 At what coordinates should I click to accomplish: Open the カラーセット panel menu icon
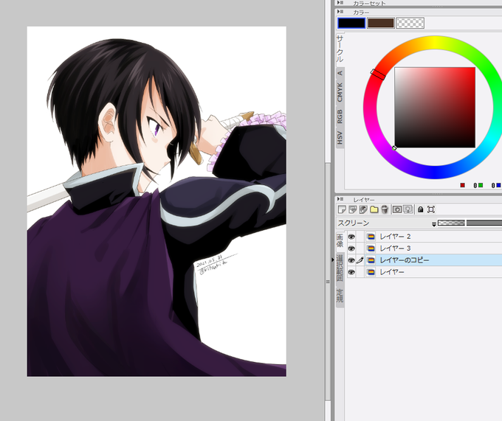(x=340, y=3)
